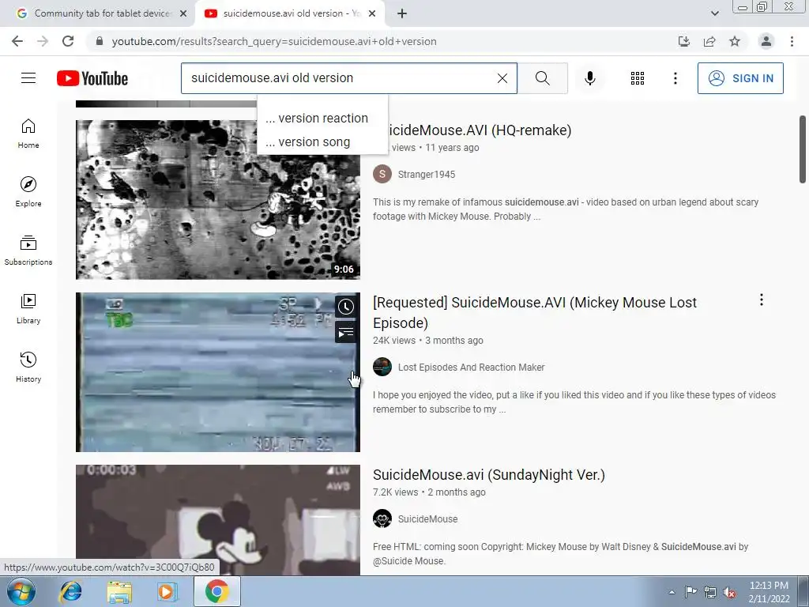Add the Requested video to queue
Image resolution: width=809 pixels, height=607 pixels.
[346, 333]
